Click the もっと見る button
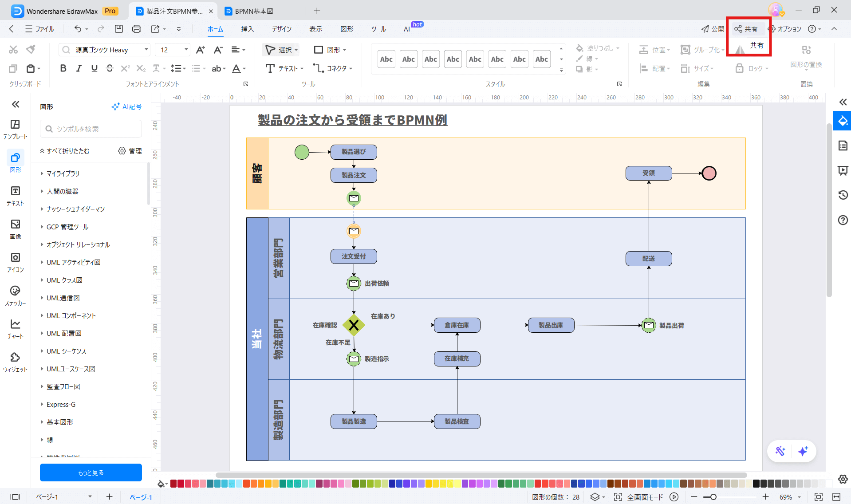Image resolution: width=851 pixels, height=504 pixels. click(x=91, y=472)
